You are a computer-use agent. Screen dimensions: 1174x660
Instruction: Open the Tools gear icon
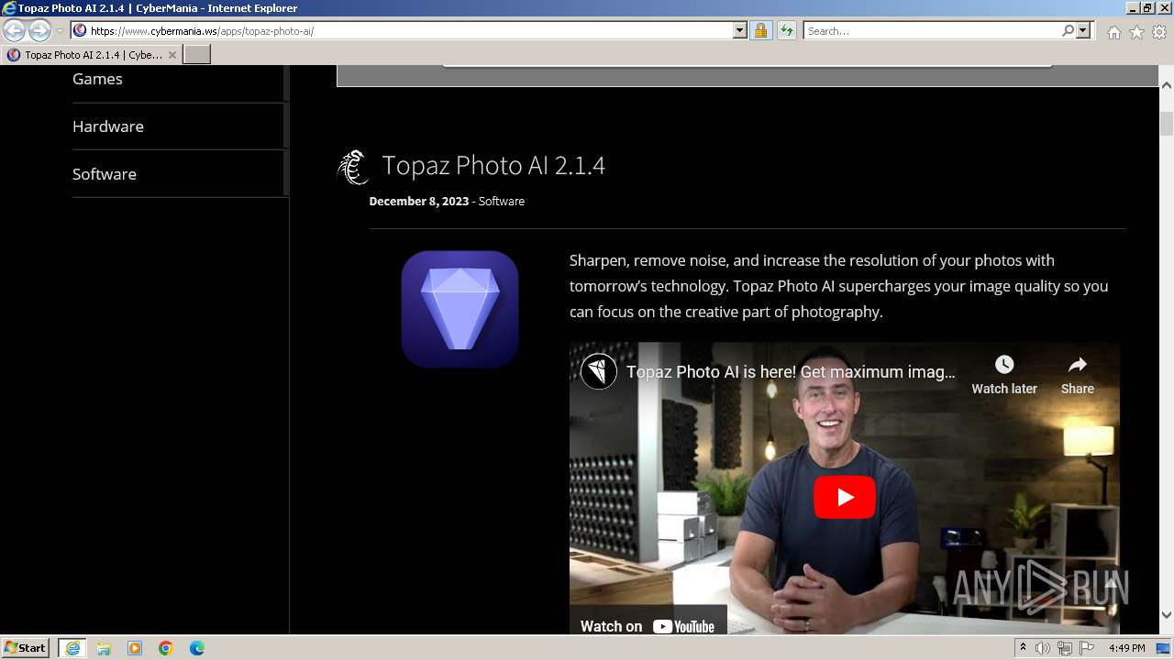1159,32
